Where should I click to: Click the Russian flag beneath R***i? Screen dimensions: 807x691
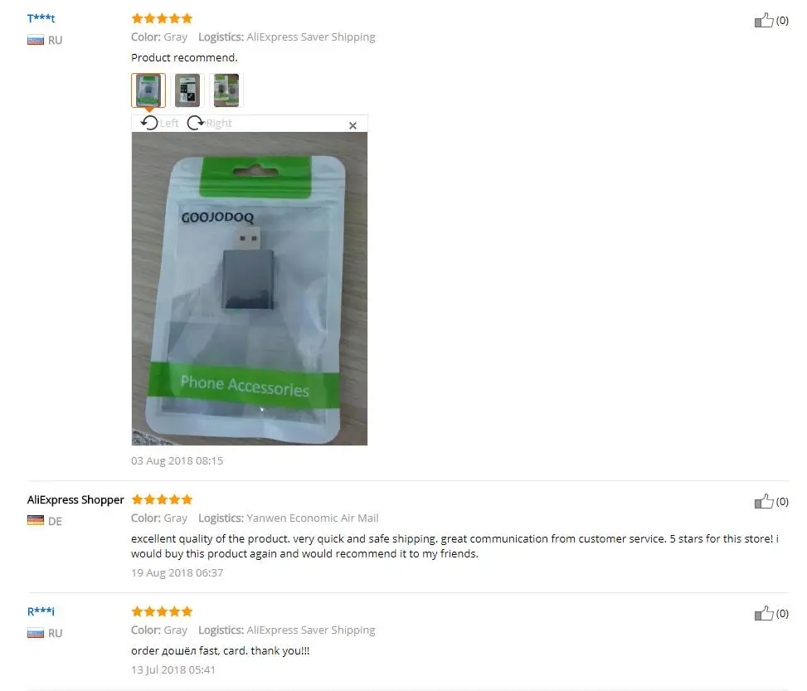point(36,633)
